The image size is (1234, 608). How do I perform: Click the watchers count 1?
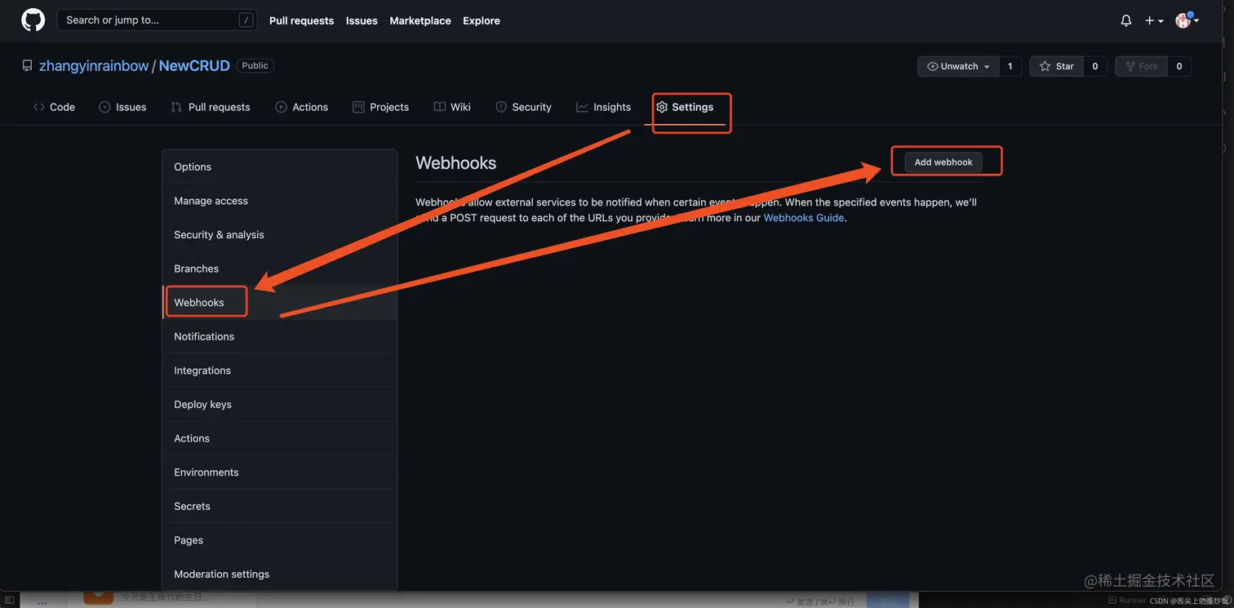1010,66
